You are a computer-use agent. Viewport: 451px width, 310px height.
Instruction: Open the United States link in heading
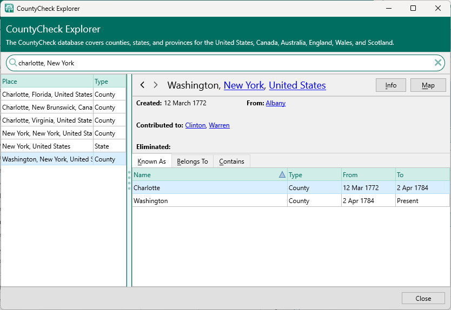297,85
